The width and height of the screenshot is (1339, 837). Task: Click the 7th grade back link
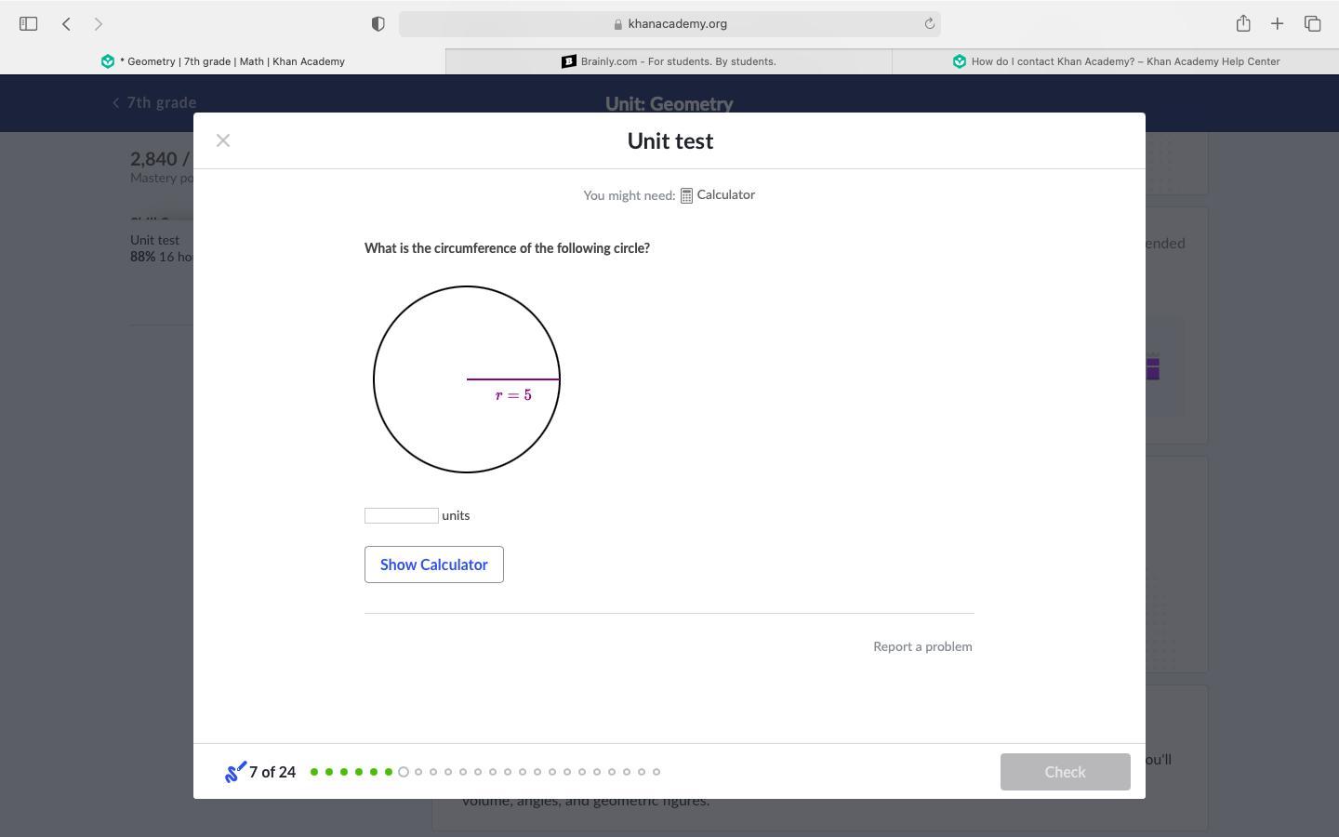(154, 102)
